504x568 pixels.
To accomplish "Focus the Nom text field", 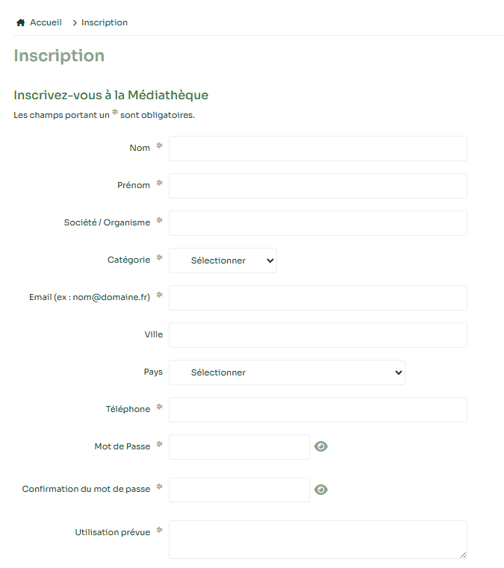I will 317,149.
